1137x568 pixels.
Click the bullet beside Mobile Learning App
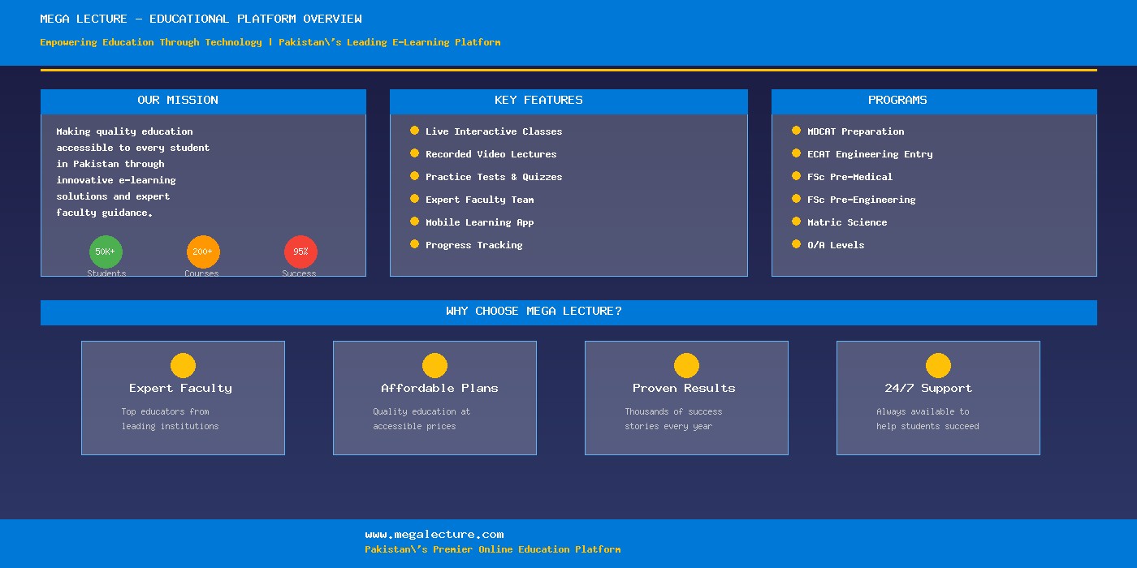pyautogui.click(x=414, y=222)
